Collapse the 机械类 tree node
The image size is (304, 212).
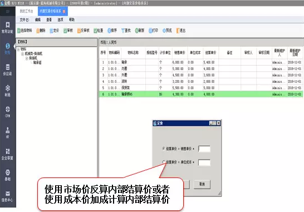22,54
